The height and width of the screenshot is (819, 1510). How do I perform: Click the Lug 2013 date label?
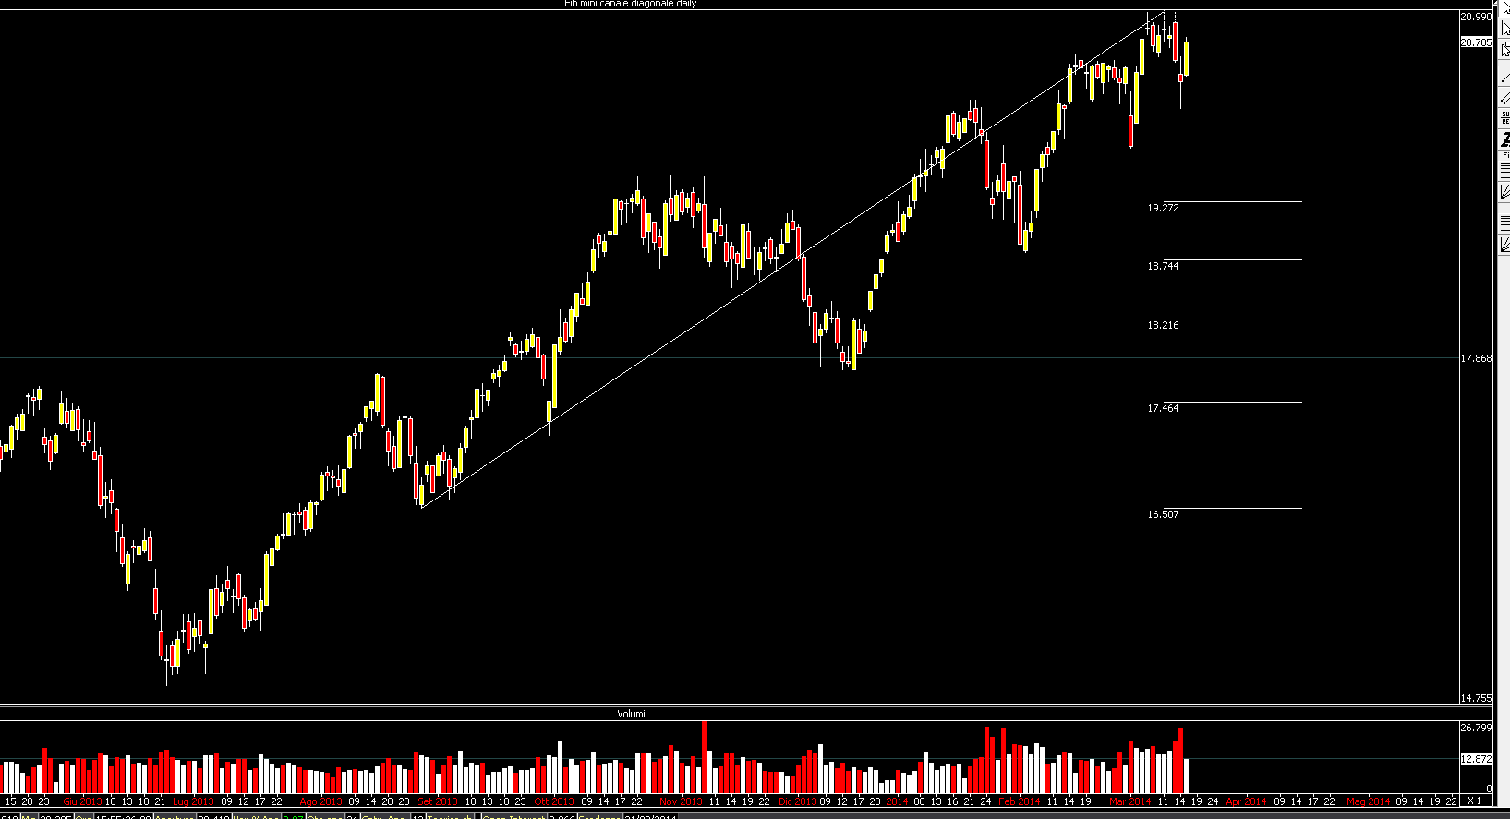point(193,801)
